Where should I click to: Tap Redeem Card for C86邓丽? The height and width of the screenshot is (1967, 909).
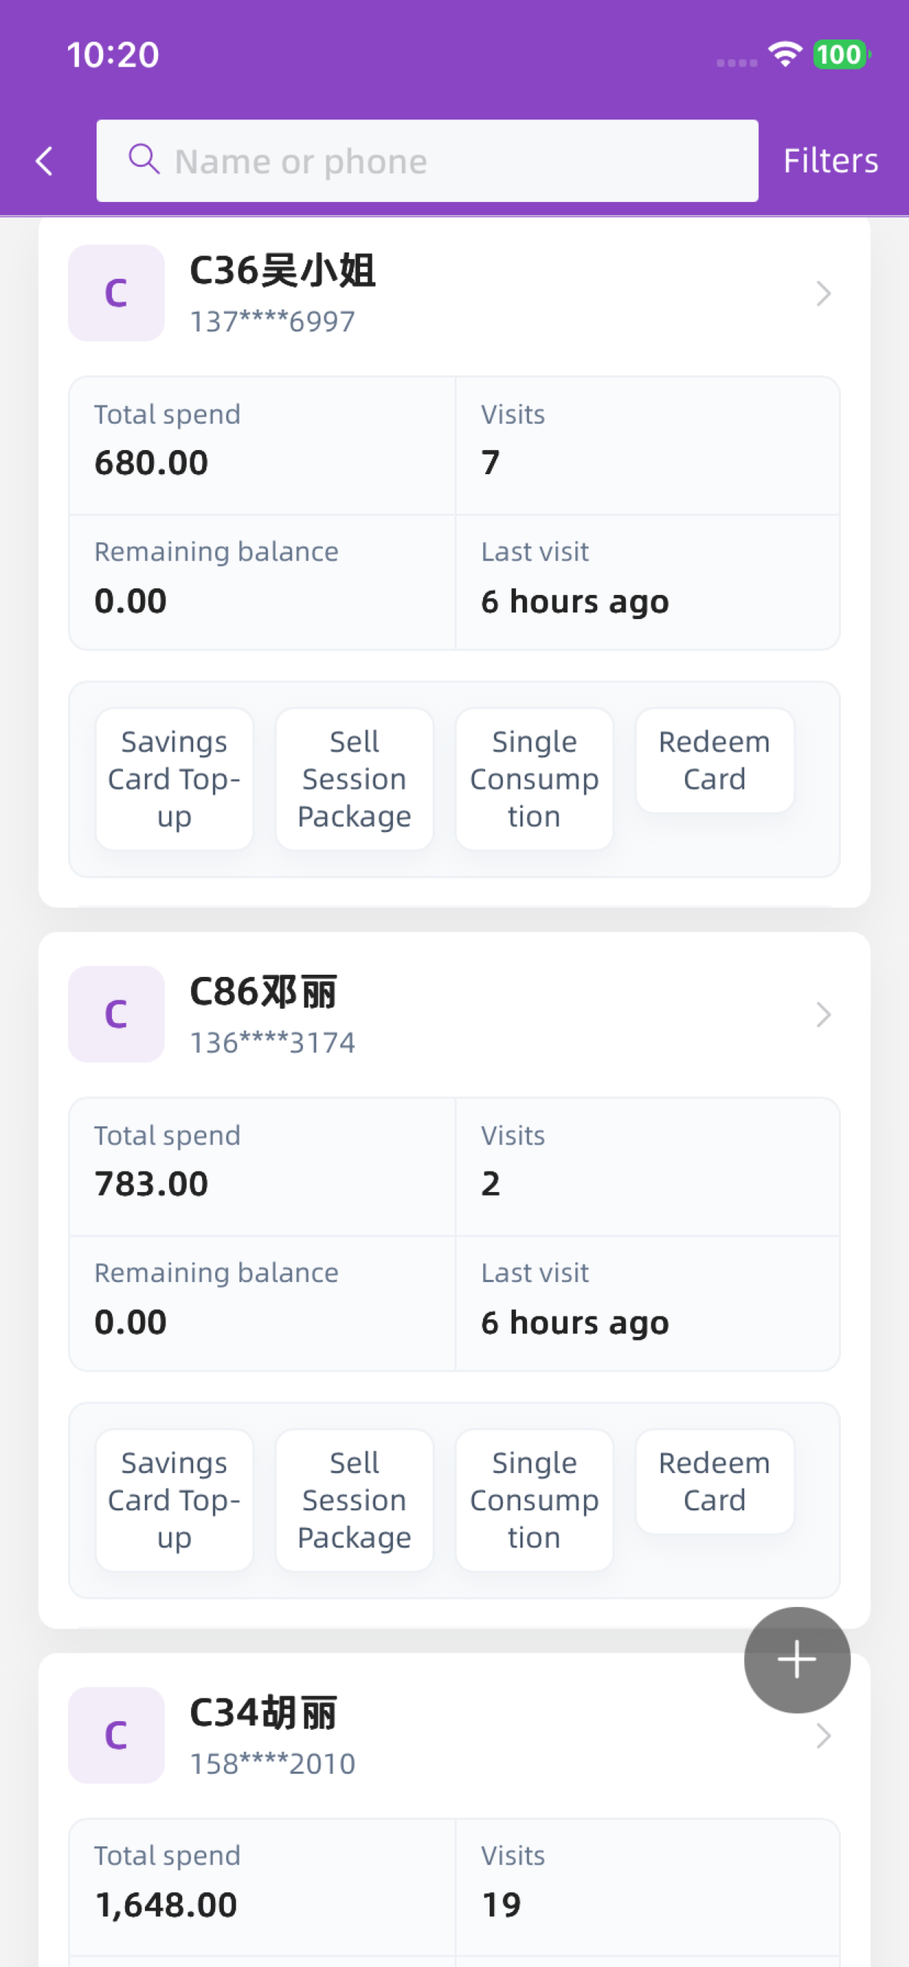[714, 1481]
